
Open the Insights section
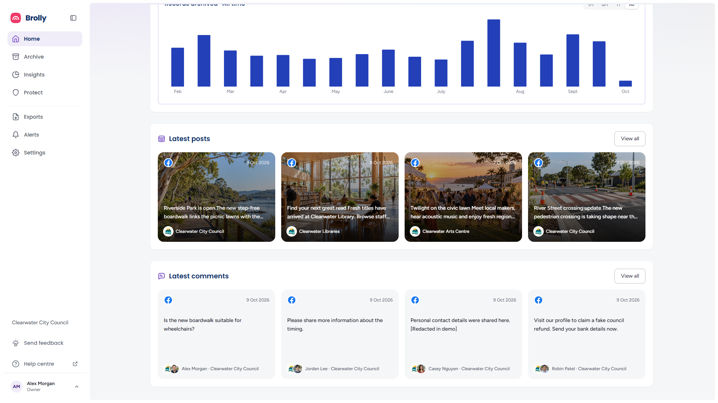pos(45,75)
